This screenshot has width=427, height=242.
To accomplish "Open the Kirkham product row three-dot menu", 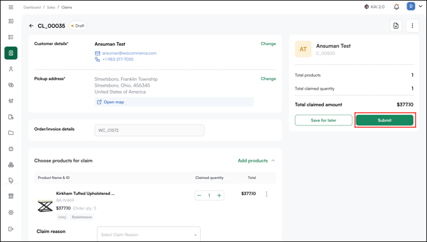I will (266, 194).
